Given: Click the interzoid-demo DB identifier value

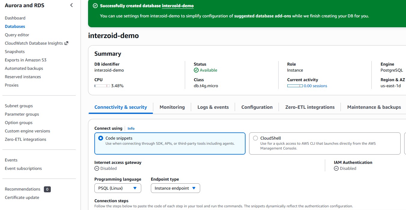Looking at the screenshot, I should click(x=109, y=70).
